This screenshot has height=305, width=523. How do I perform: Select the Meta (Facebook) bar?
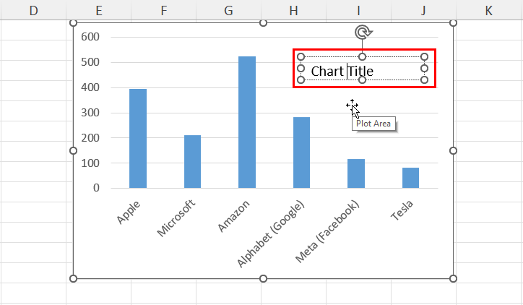356,173
